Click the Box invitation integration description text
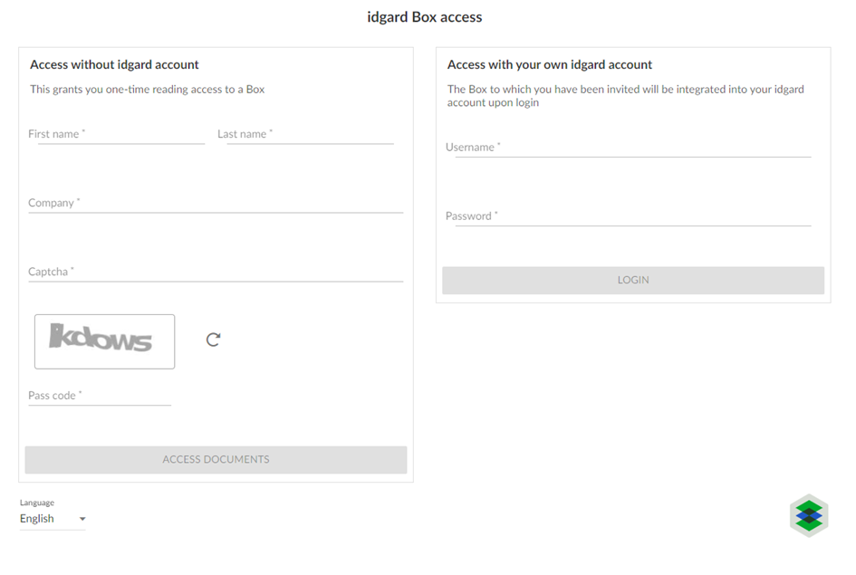 pyautogui.click(x=626, y=95)
